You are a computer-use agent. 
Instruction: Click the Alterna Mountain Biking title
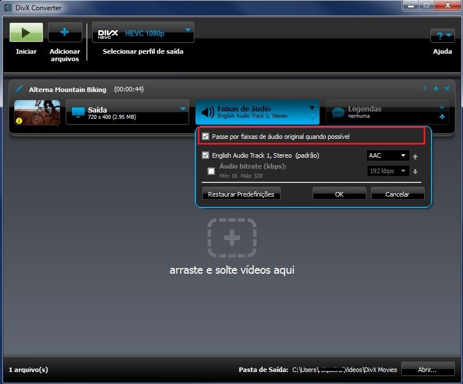(67, 90)
